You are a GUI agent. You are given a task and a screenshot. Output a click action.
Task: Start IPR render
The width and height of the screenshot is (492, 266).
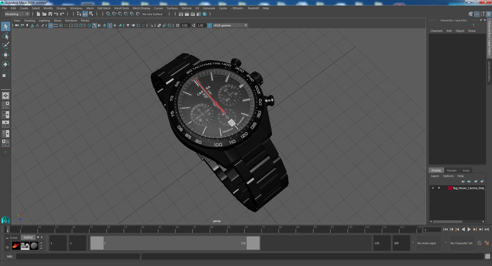(x=193, y=14)
